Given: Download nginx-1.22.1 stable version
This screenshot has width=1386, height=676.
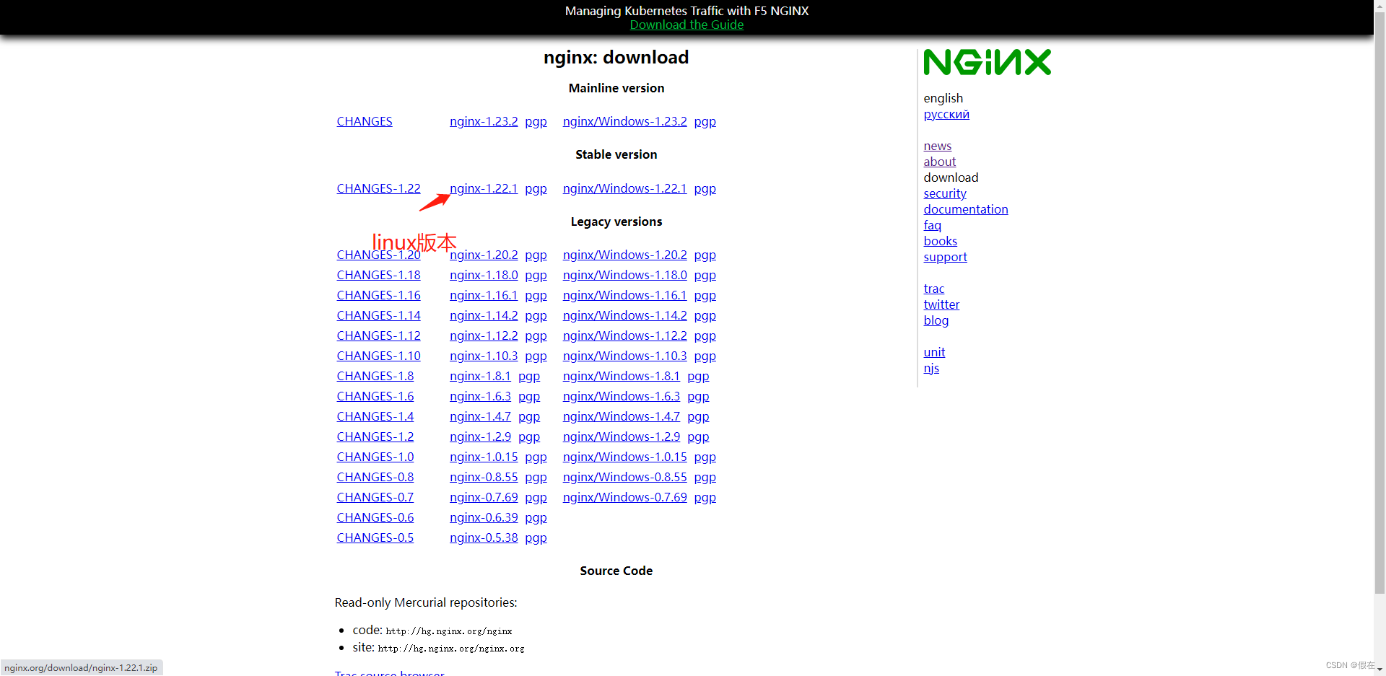Looking at the screenshot, I should coord(484,188).
